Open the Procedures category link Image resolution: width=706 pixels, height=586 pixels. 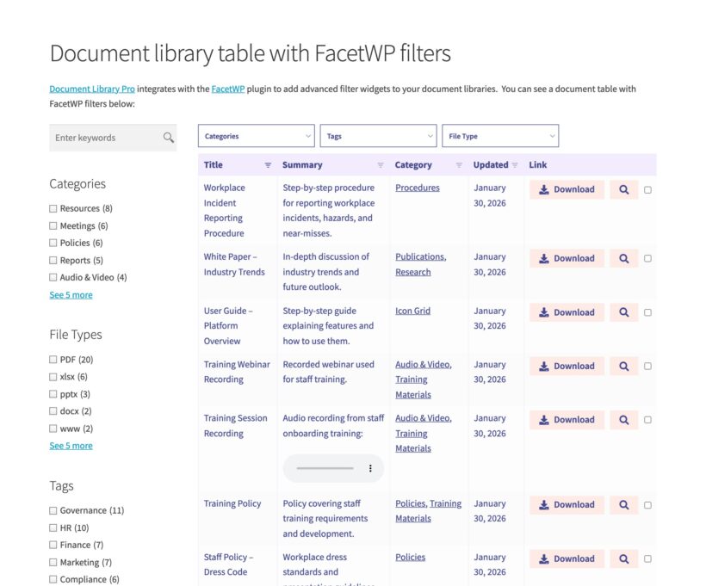[x=418, y=188]
